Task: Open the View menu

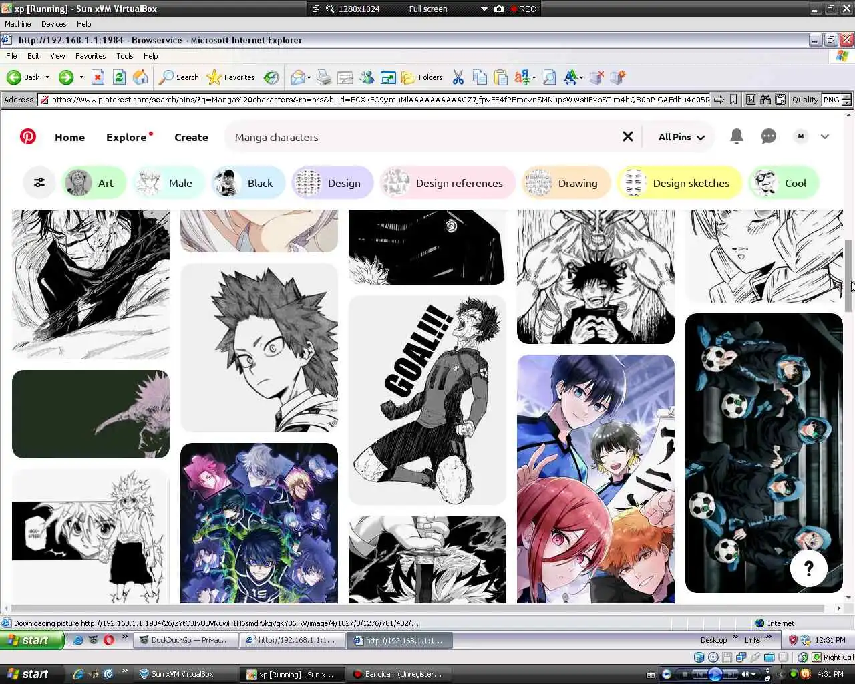Action: click(x=57, y=56)
